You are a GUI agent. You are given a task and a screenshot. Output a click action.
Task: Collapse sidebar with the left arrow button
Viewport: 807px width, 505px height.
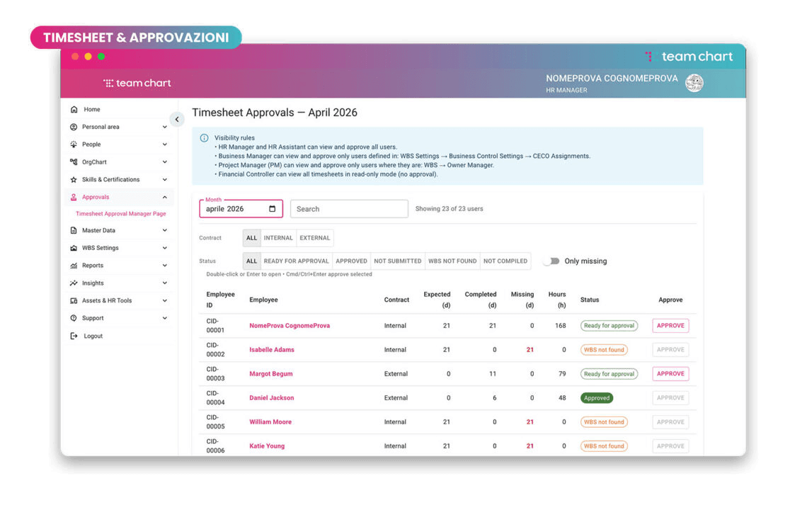(177, 120)
